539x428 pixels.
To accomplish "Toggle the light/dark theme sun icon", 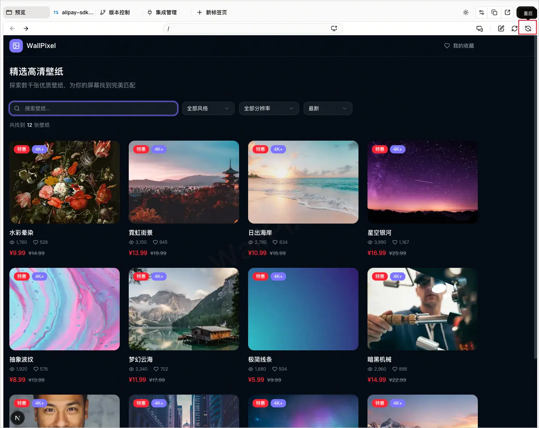I will pos(466,12).
